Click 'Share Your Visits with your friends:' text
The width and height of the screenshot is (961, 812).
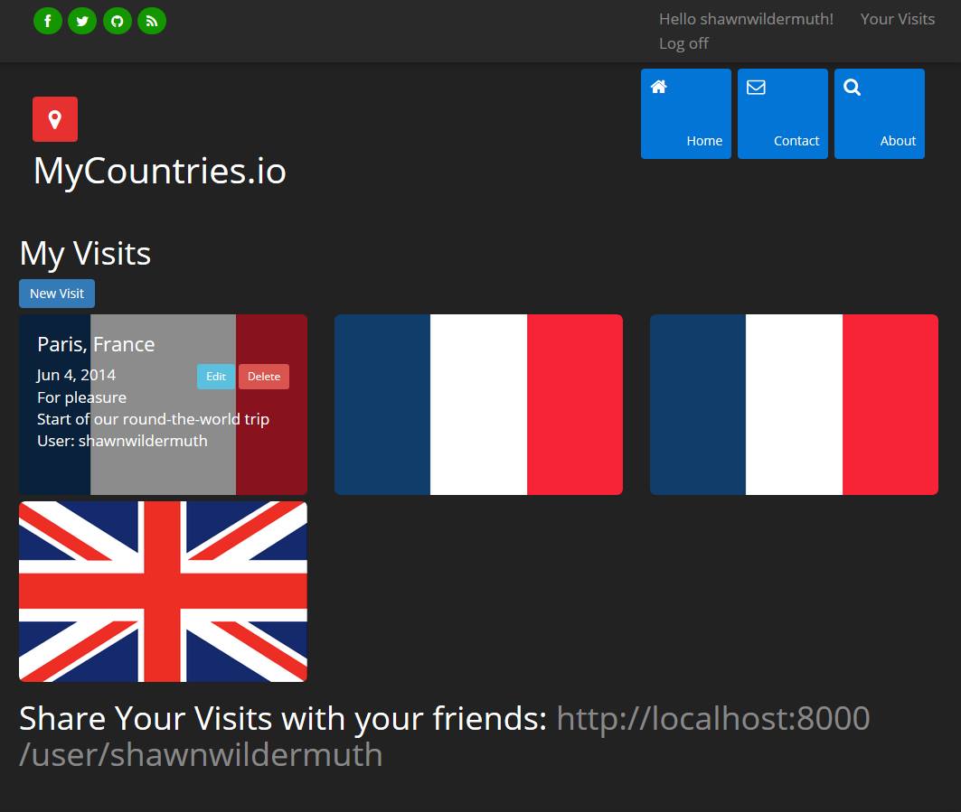click(283, 718)
